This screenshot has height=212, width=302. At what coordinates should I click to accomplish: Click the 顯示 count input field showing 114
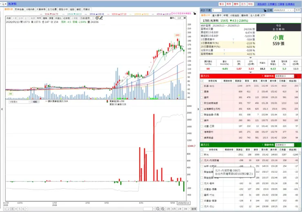tap(179, 18)
